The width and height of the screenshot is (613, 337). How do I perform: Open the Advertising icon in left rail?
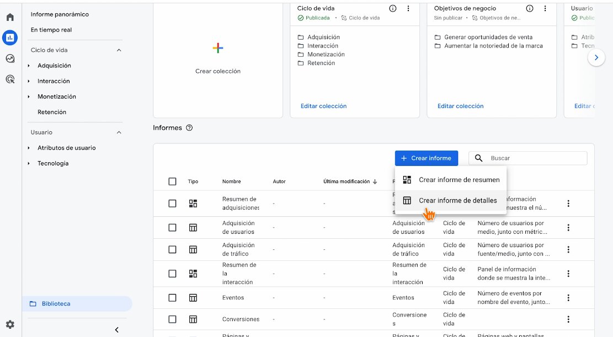(10, 79)
